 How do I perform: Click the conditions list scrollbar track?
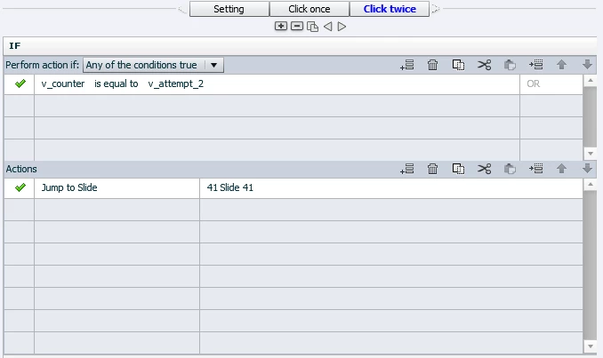click(590, 116)
